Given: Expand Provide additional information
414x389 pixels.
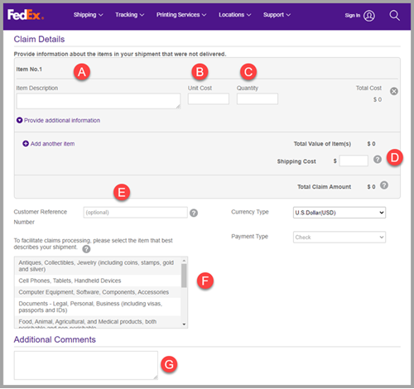Looking at the screenshot, I should 58,120.
